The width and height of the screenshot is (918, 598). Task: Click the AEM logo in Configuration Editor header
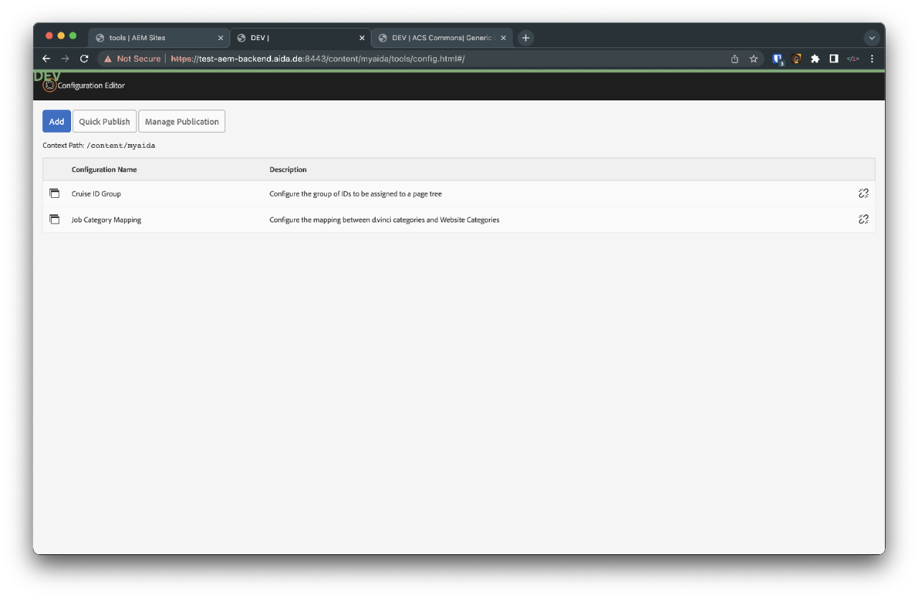tap(49, 85)
